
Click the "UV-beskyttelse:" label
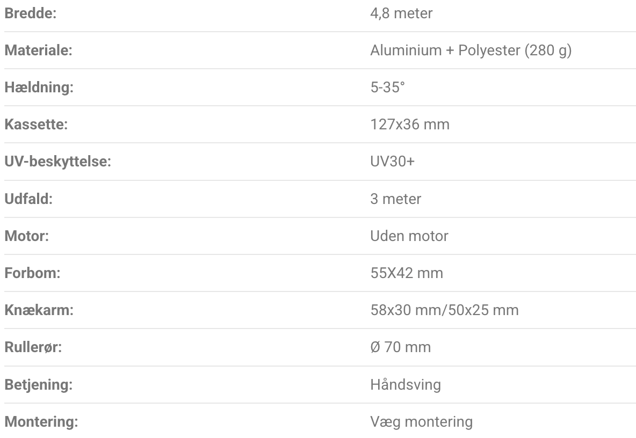[57, 162]
